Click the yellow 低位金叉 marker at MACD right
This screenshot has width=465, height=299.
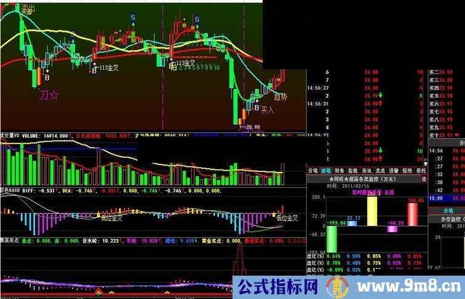tap(286, 217)
